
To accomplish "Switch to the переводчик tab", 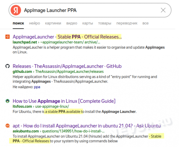I will 127,23.
